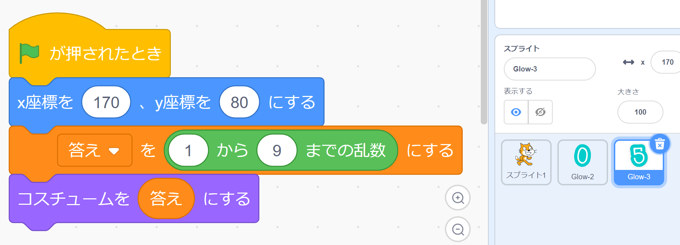Delete the Glow-3 sprite with trash icon
Image resolution: width=680 pixels, height=245 pixels.
click(x=660, y=144)
